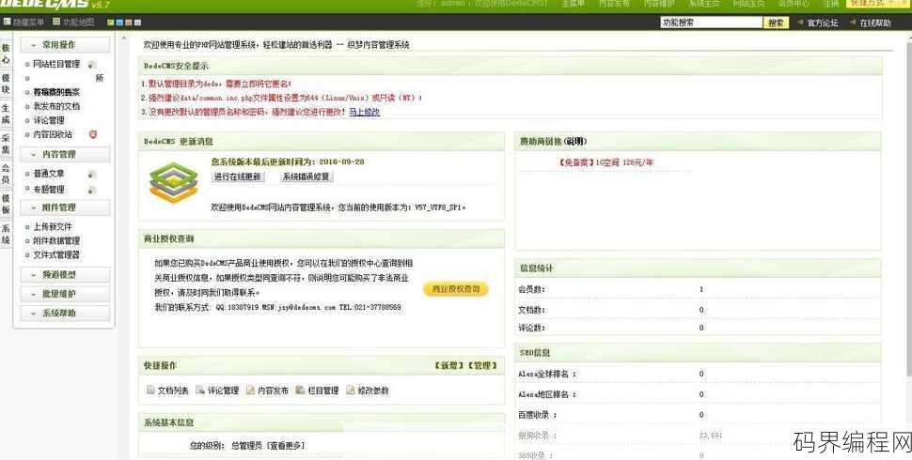Click the 进行在线更新 button
The image size is (912, 460).
point(237,176)
